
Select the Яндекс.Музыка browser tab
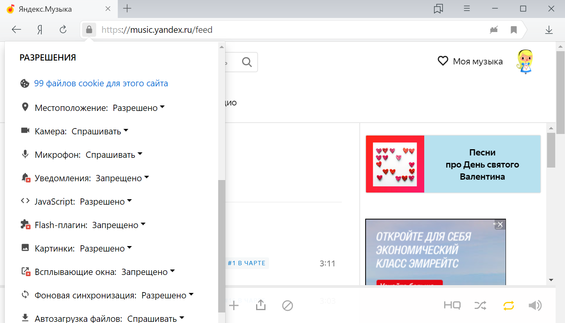click(58, 9)
